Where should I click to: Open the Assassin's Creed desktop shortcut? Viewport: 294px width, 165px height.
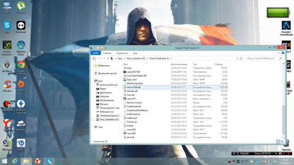[286, 28]
